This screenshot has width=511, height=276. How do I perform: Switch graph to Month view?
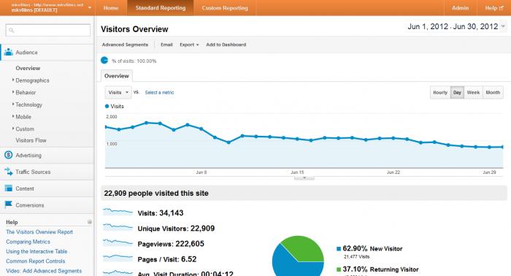point(493,93)
